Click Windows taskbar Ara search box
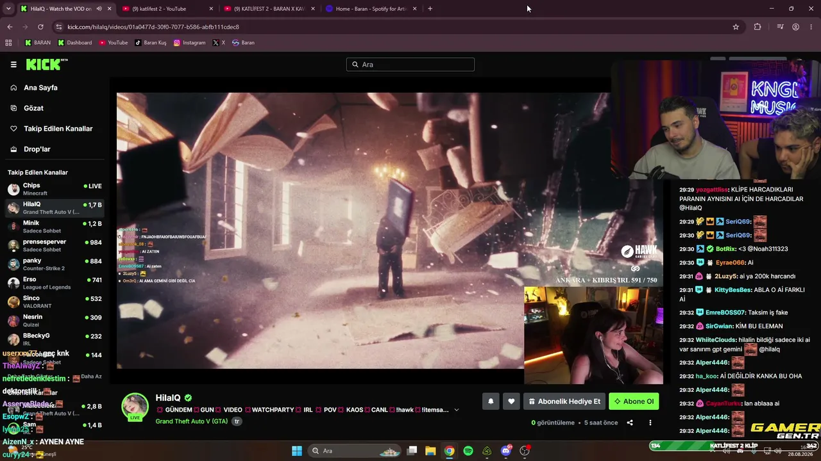Viewport: 821px width, 461px height. point(355,451)
